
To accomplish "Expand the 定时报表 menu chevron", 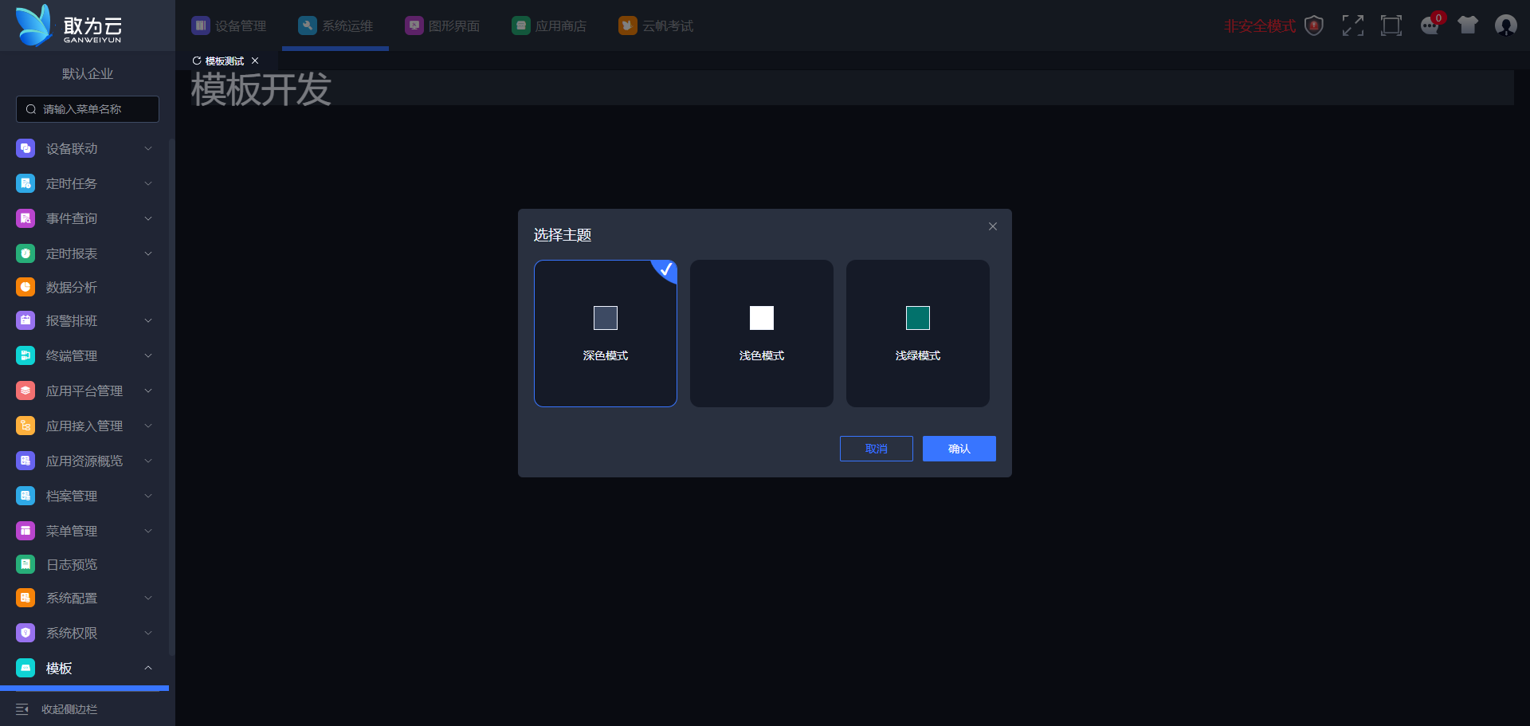I will 148,253.
